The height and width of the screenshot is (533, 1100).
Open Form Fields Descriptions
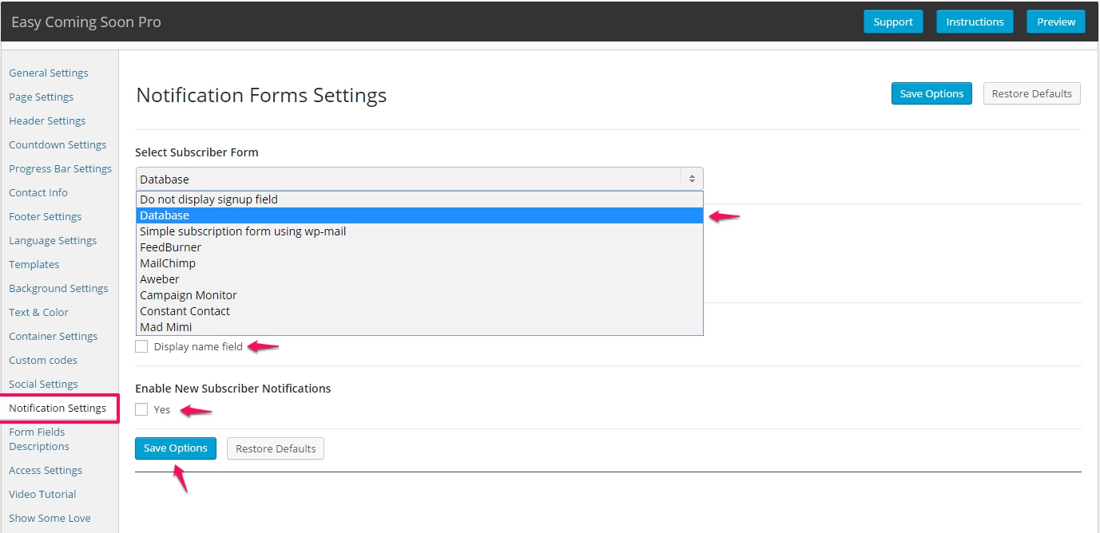39,439
